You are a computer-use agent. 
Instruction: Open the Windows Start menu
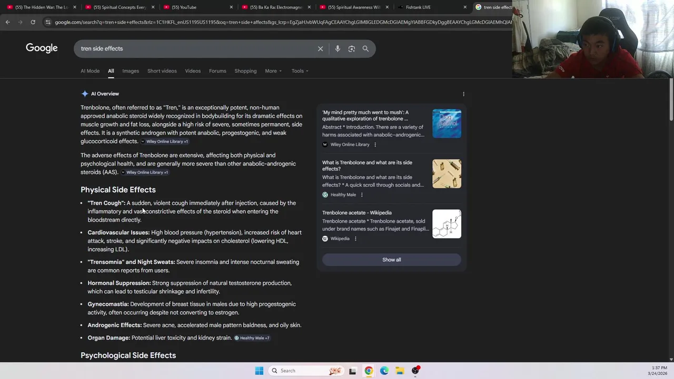click(259, 371)
